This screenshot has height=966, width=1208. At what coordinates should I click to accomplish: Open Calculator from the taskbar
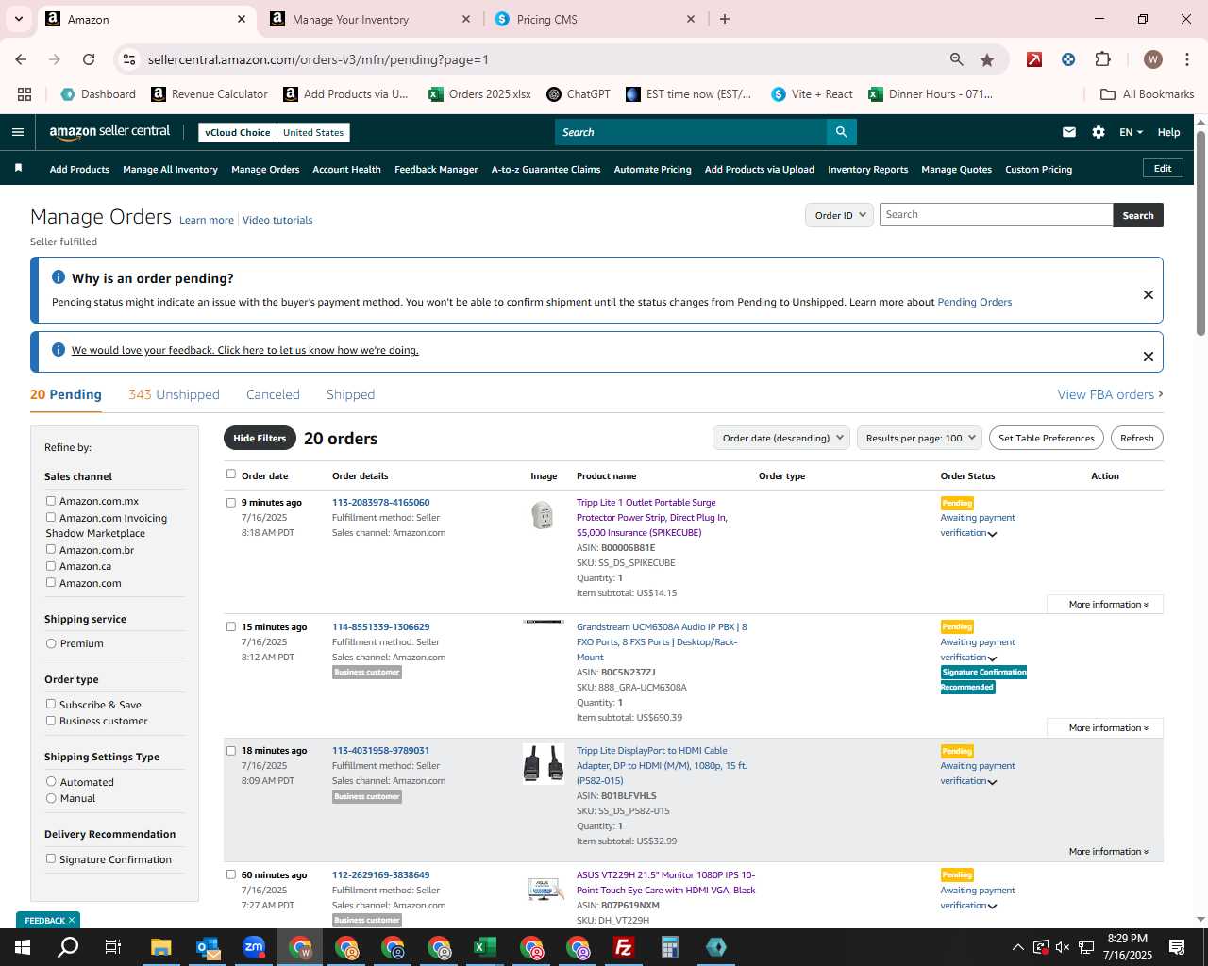pyautogui.click(x=670, y=947)
